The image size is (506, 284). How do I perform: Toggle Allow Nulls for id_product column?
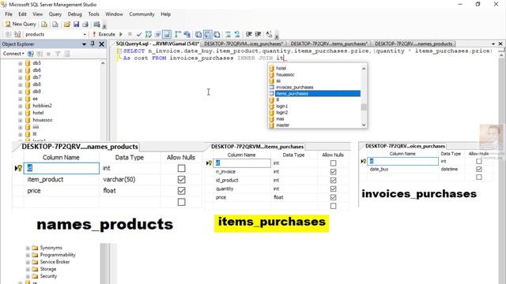(x=333, y=181)
